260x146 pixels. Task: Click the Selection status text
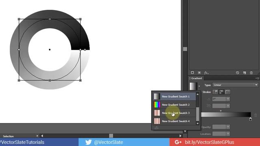click(x=8, y=136)
